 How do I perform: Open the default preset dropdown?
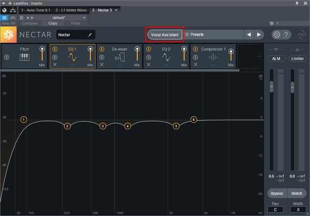(61, 18)
